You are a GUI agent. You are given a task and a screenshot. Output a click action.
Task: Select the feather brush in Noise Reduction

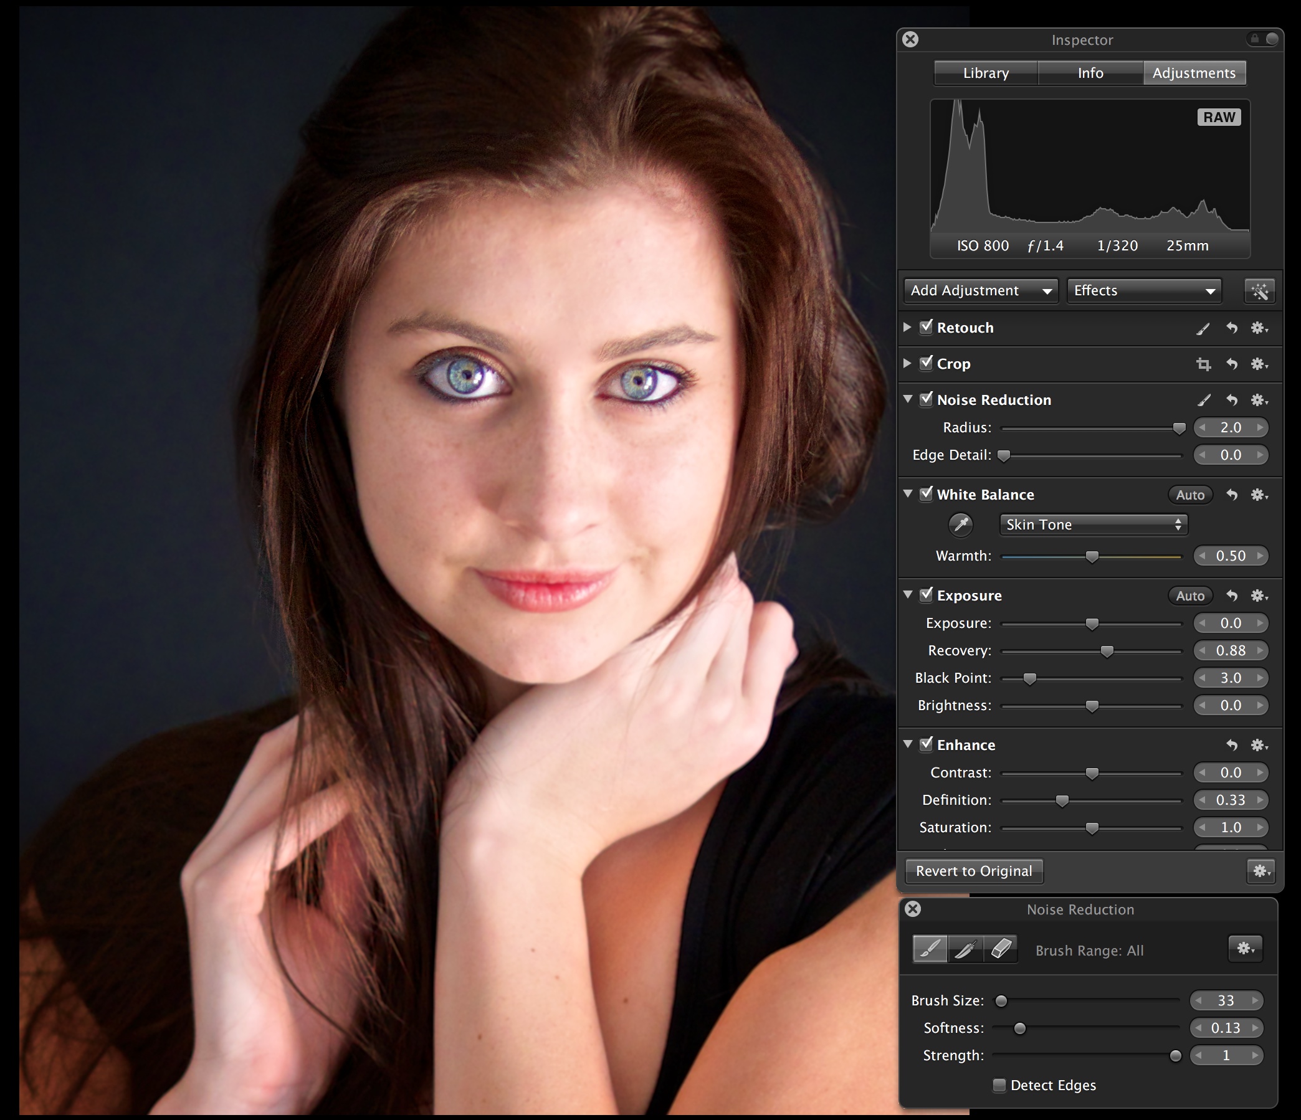[965, 949]
